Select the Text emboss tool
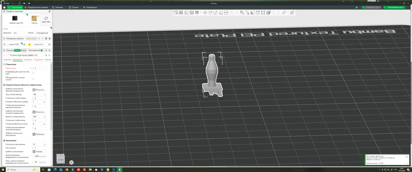 pos(247,12)
